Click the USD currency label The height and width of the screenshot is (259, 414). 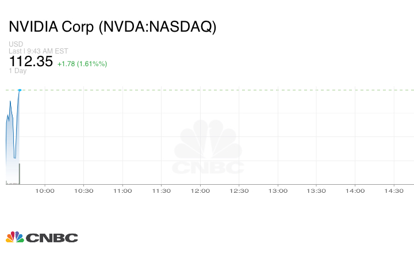point(15,44)
